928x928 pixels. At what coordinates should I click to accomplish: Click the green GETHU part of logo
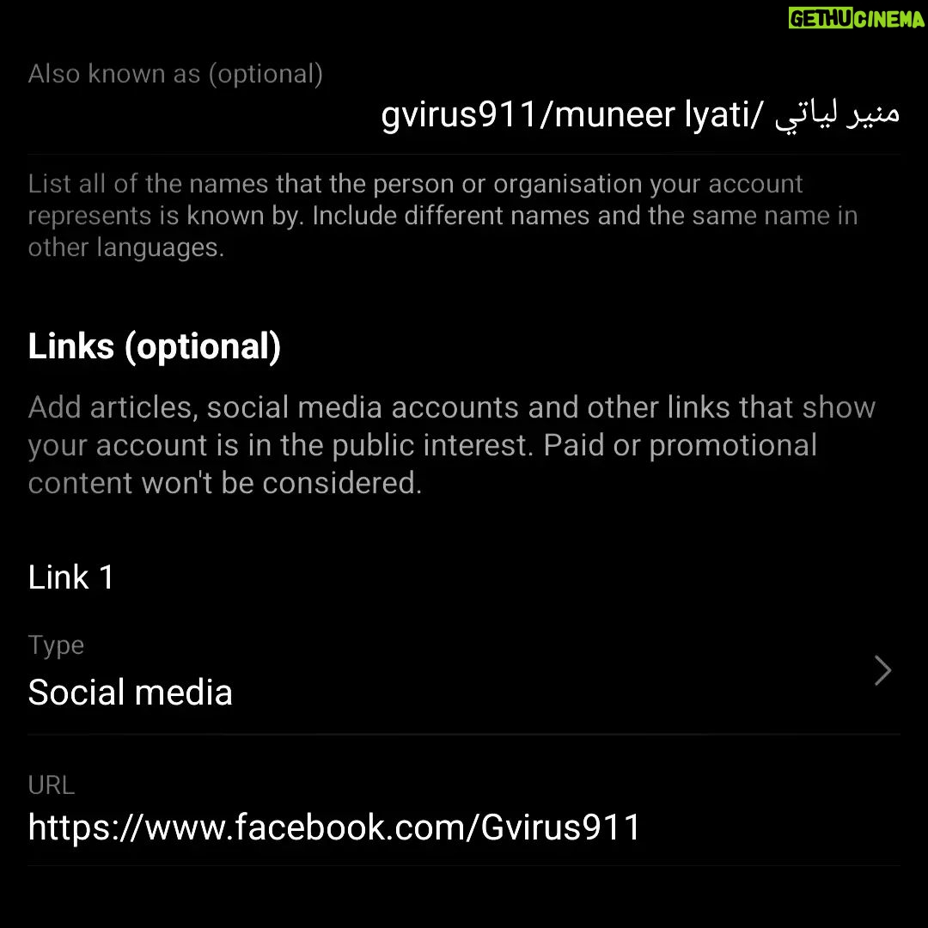pyautogui.click(x=821, y=19)
